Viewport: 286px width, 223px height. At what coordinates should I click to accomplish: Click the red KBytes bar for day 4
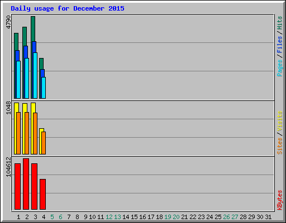click(42, 194)
